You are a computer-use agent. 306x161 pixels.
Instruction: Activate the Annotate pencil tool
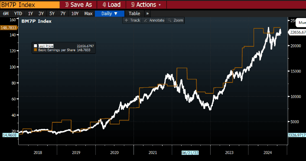[x=153, y=20]
